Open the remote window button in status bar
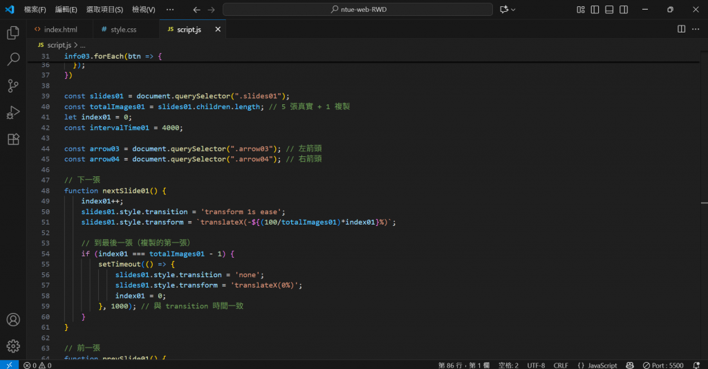708x369 pixels. pos(9,365)
